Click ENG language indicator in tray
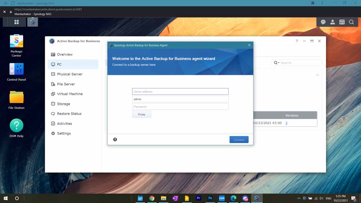361x203 pixels. tap(329, 198)
